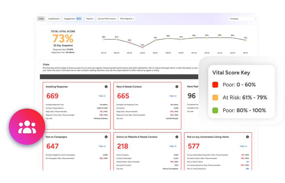Go to the Pipeline tab

[89, 19]
